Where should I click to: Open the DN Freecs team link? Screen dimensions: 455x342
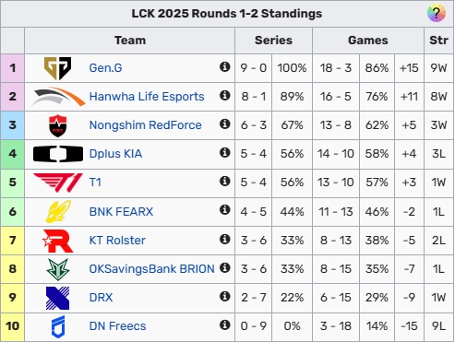(117, 326)
